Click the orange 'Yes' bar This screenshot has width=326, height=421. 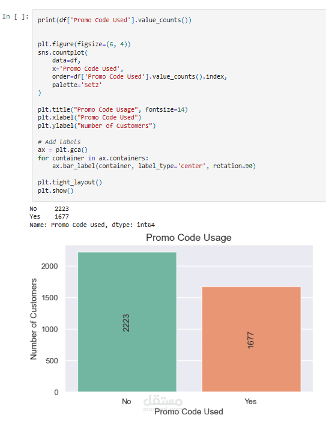[252, 339]
